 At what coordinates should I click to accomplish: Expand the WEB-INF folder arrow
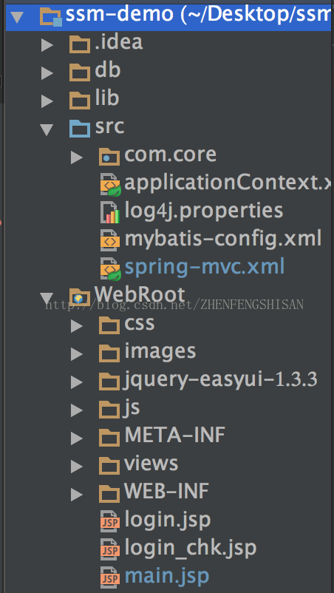click(77, 495)
